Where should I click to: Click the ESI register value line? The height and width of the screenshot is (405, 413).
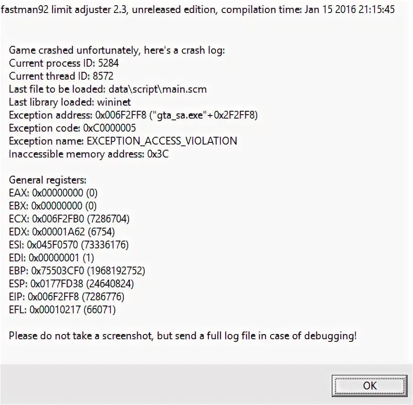[69, 245]
